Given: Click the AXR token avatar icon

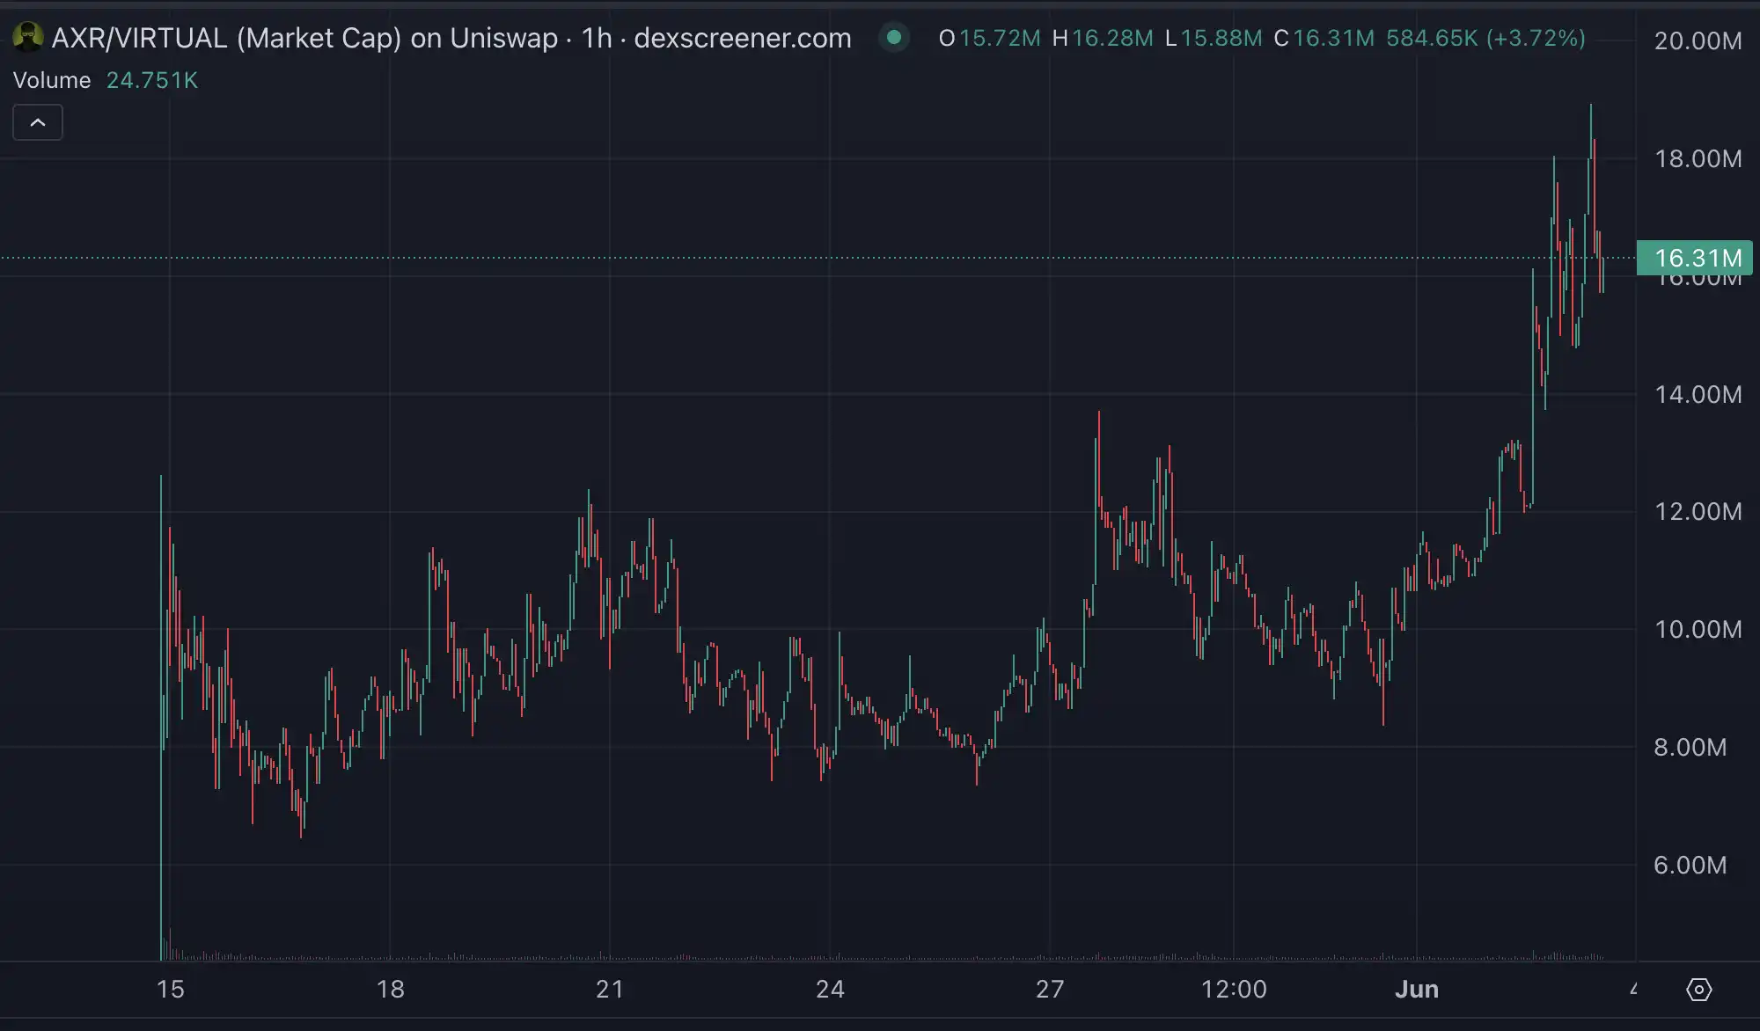Looking at the screenshot, I should (x=27, y=37).
